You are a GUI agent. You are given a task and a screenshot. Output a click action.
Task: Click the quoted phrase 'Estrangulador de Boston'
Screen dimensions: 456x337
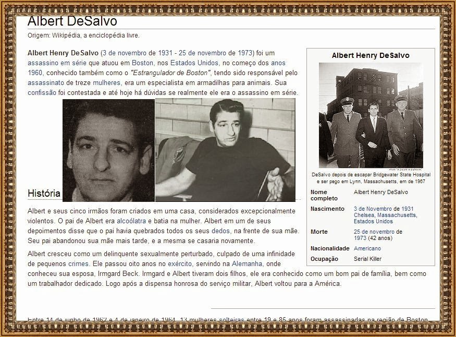click(170, 73)
